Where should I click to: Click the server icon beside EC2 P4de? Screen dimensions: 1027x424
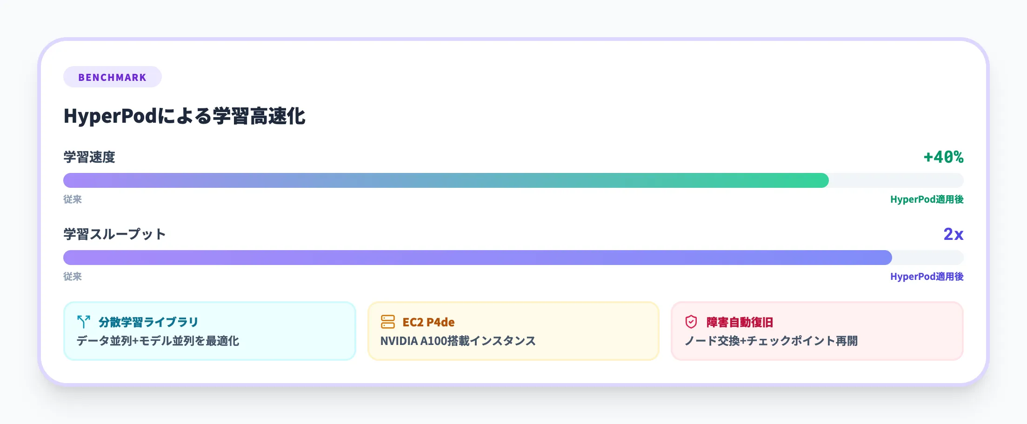coord(387,322)
